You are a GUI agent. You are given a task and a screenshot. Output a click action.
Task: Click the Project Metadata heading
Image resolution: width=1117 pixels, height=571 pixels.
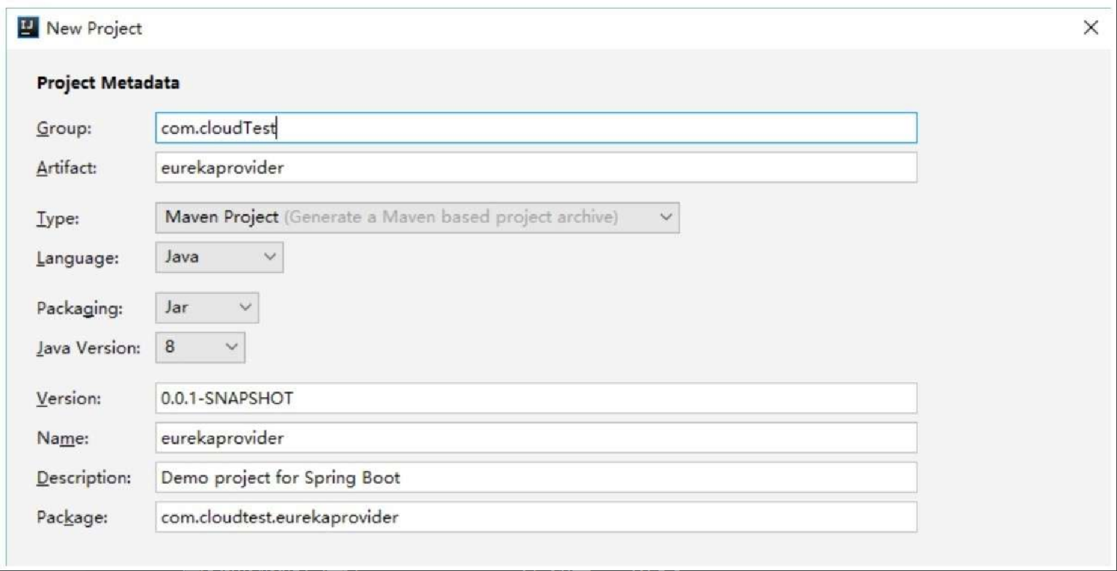[x=108, y=83]
